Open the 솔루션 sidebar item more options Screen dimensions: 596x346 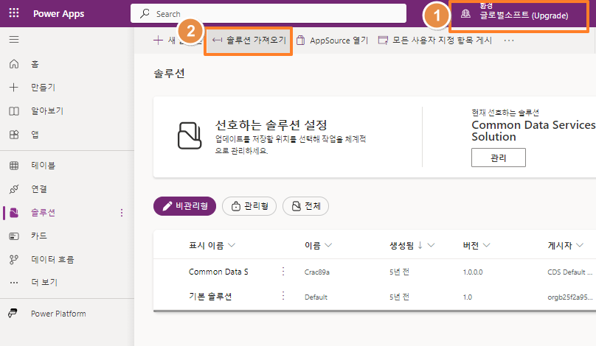pyautogui.click(x=122, y=213)
